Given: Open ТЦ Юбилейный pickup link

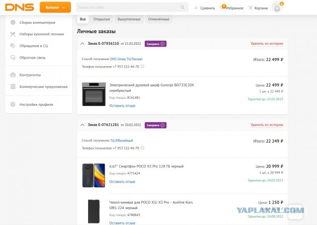Looking at the screenshot, I should coord(121,141).
